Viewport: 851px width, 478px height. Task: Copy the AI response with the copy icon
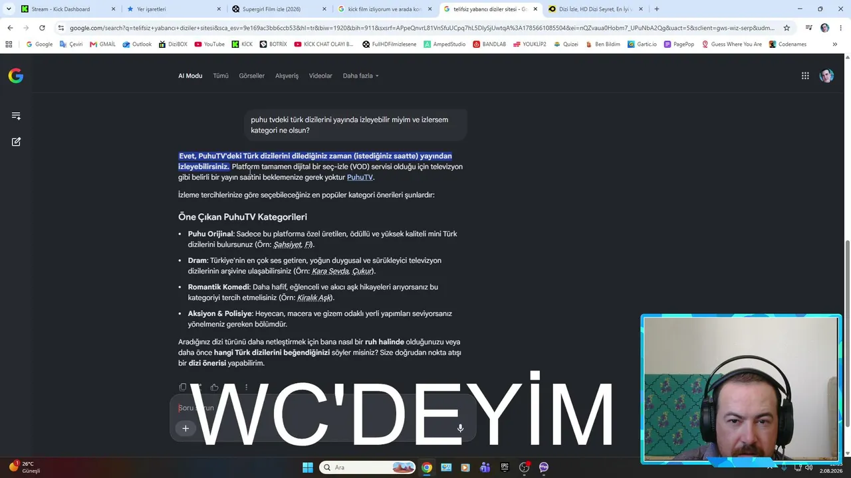click(x=183, y=387)
